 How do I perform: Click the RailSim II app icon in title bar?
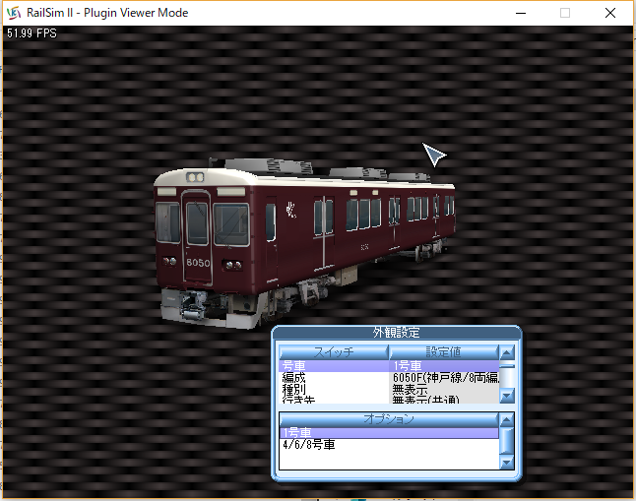tap(14, 13)
